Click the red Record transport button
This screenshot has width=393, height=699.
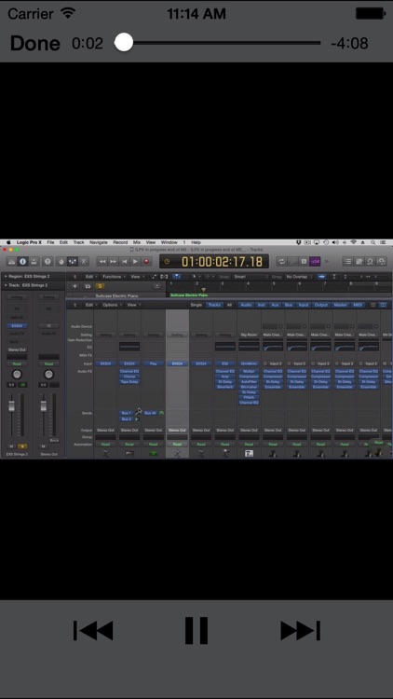(x=146, y=262)
